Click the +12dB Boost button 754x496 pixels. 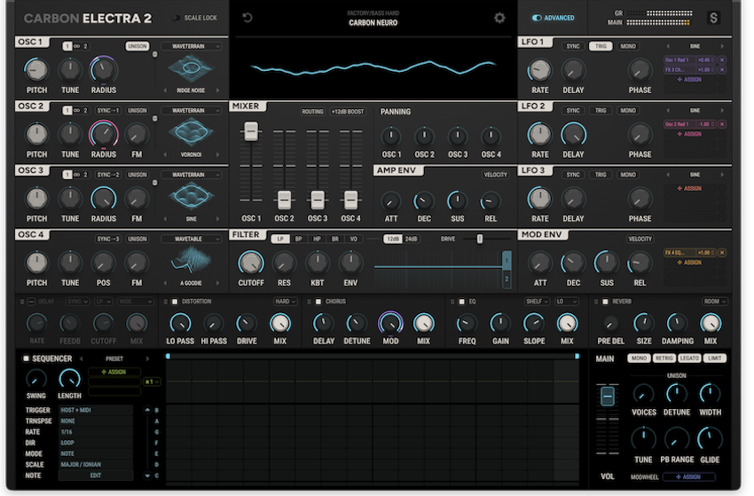pos(349,112)
